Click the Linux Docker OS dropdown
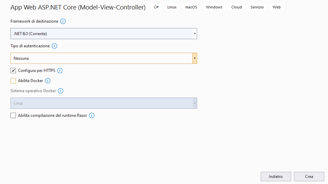The width and height of the screenshot is (328, 184). (103, 103)
